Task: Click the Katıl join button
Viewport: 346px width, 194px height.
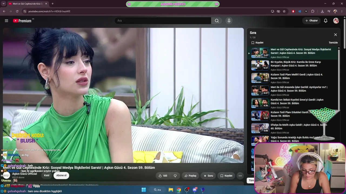Action: 47,175
